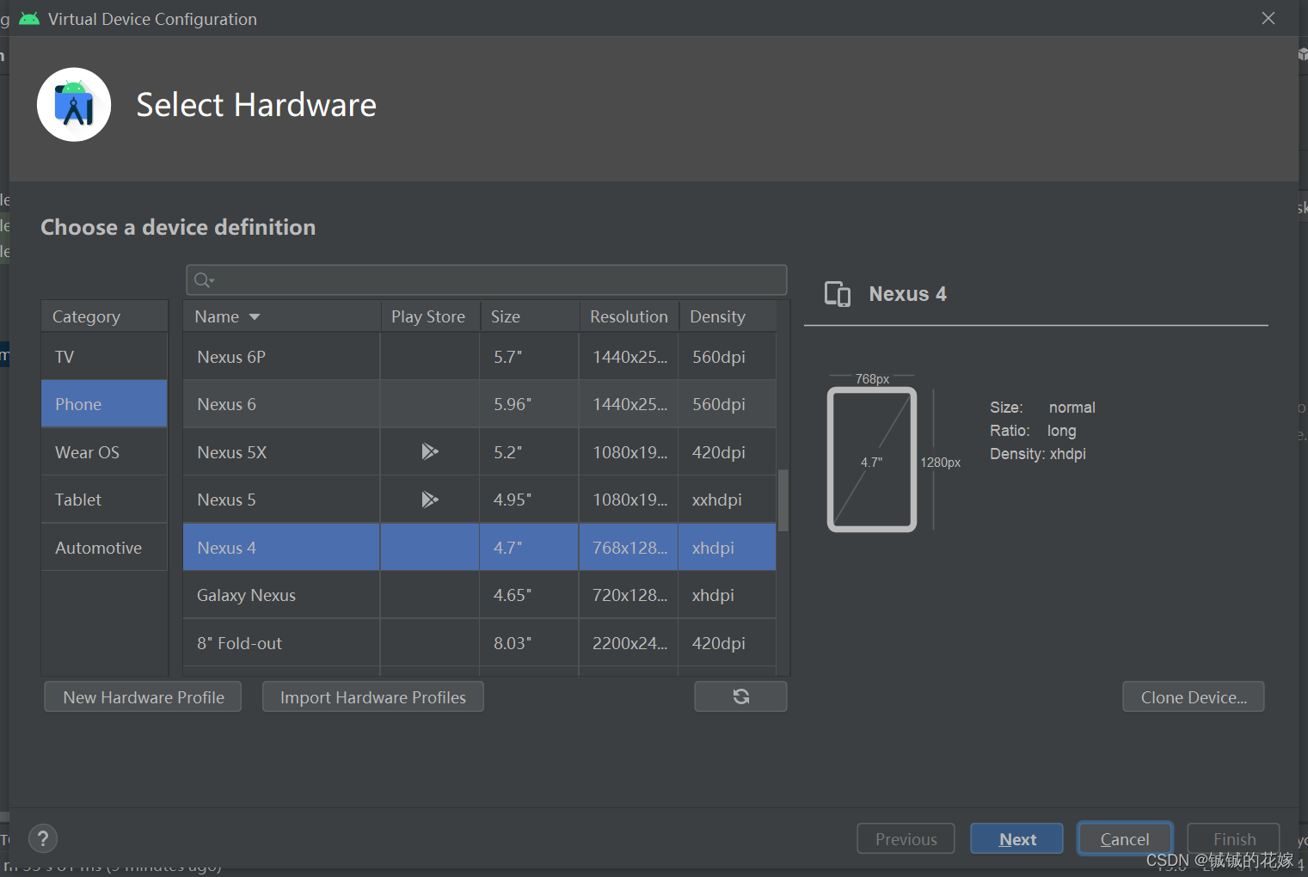Click the 768x128... resolution cell
Screen dimensions: 1308x877
629,548
